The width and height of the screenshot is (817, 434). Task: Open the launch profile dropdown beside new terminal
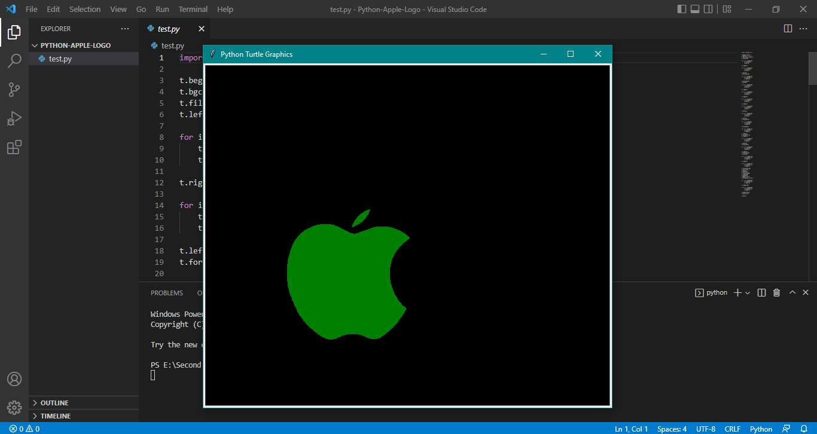coord(748,292)
